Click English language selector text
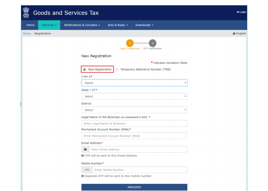 [x=241, y=33]
